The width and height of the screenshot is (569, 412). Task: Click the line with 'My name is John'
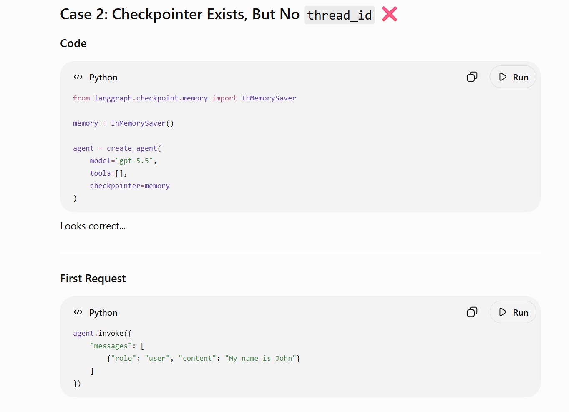pos(204,358)
